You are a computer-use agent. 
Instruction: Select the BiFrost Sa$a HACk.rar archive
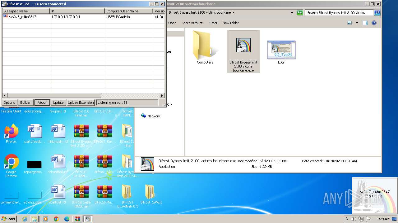[81, 196]
